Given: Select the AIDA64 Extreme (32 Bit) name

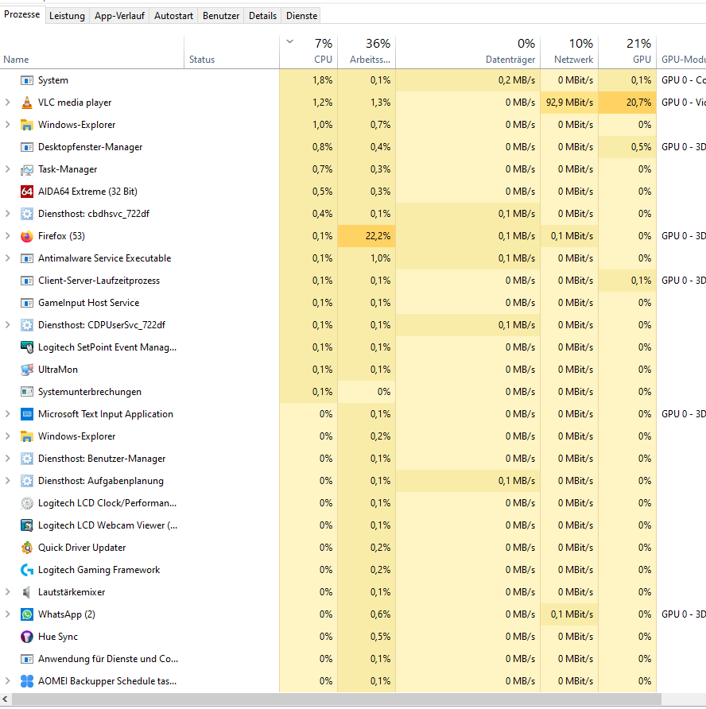Looking at the screenshot, I should pos(87,192).
